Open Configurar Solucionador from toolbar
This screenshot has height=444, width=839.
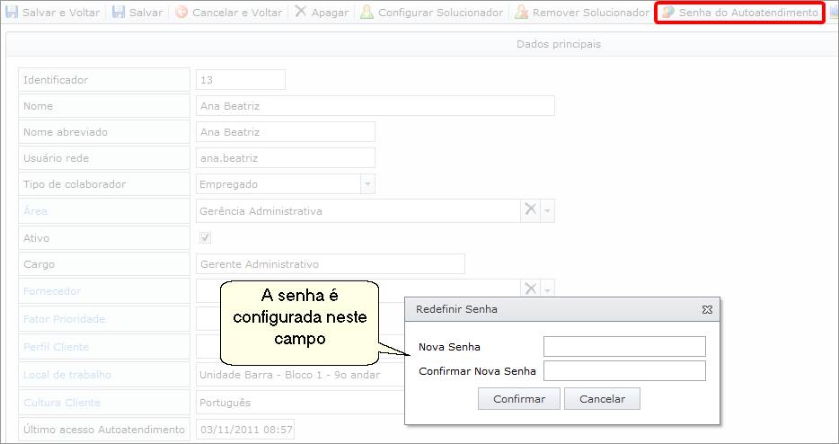point(432,12)
